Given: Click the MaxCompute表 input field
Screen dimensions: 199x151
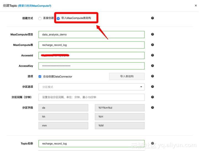Looking at the screenshot, I should point(91,45).
